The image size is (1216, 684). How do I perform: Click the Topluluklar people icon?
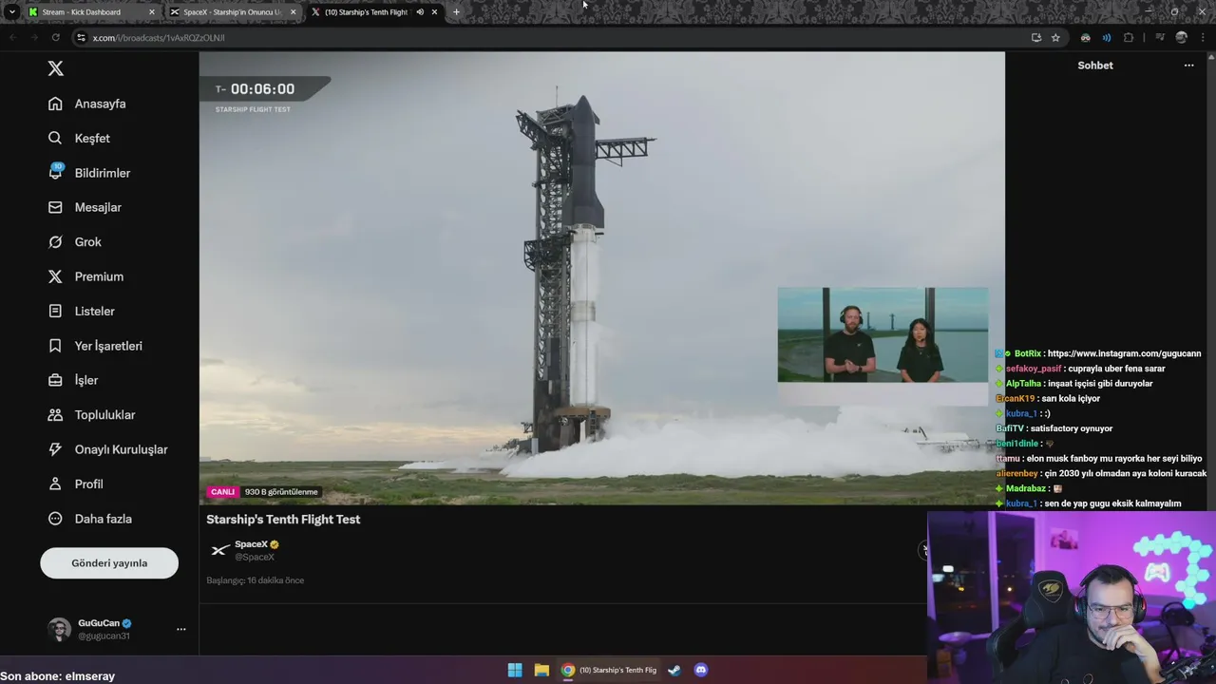[55, 415]
